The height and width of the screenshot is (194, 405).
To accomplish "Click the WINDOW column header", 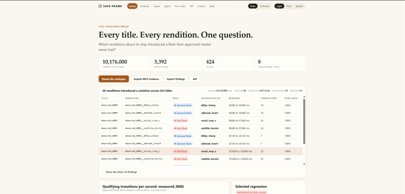I will 234,99.
